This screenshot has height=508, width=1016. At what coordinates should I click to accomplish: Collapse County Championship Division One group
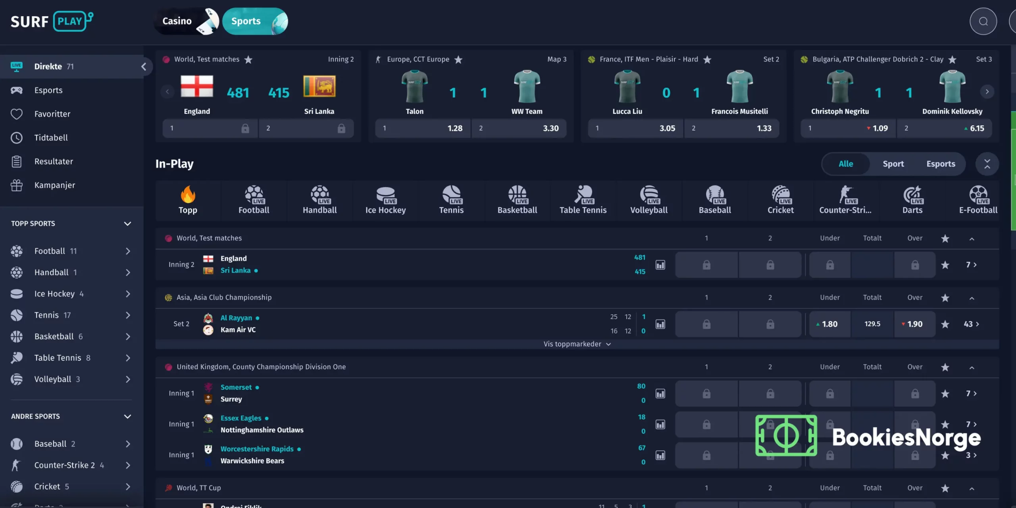[x=972, y=368]
